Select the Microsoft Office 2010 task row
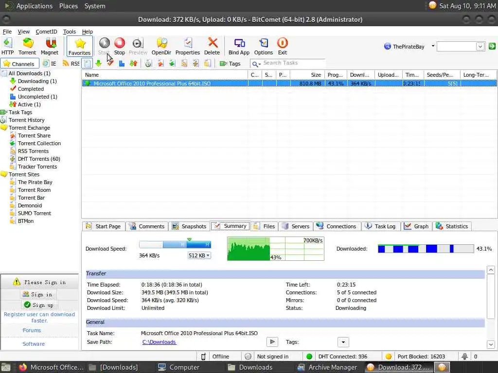Screen dimensions: 498x373 pyautogui.click(x=289, y=84)
